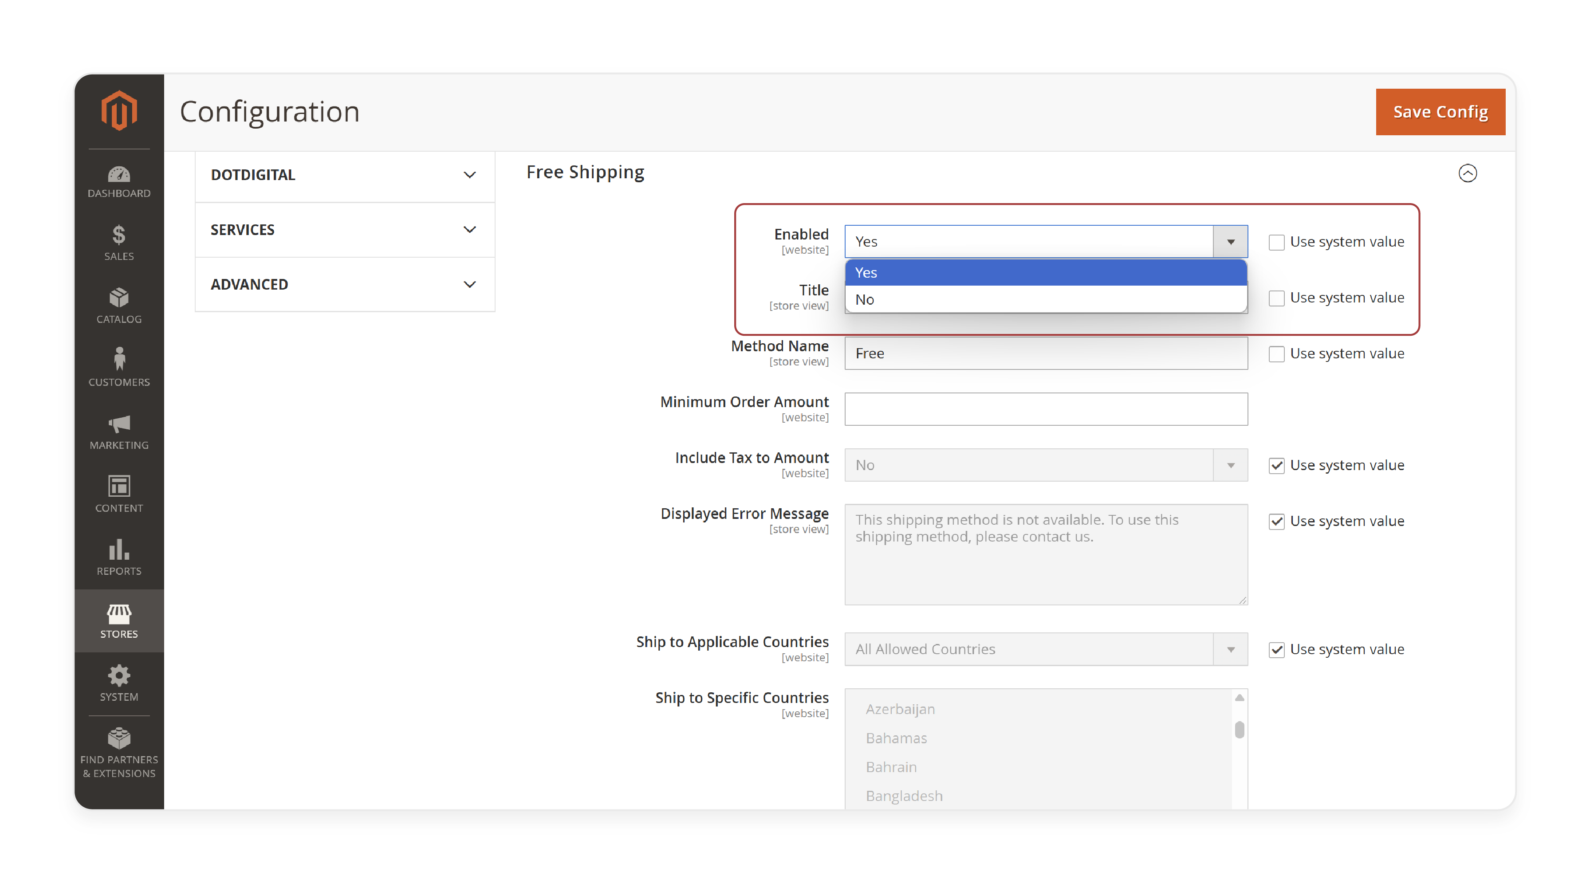The height and width of the screenshot is (883, 1590).
Task: Click the Method Name input field
Action: point(1046,353)
